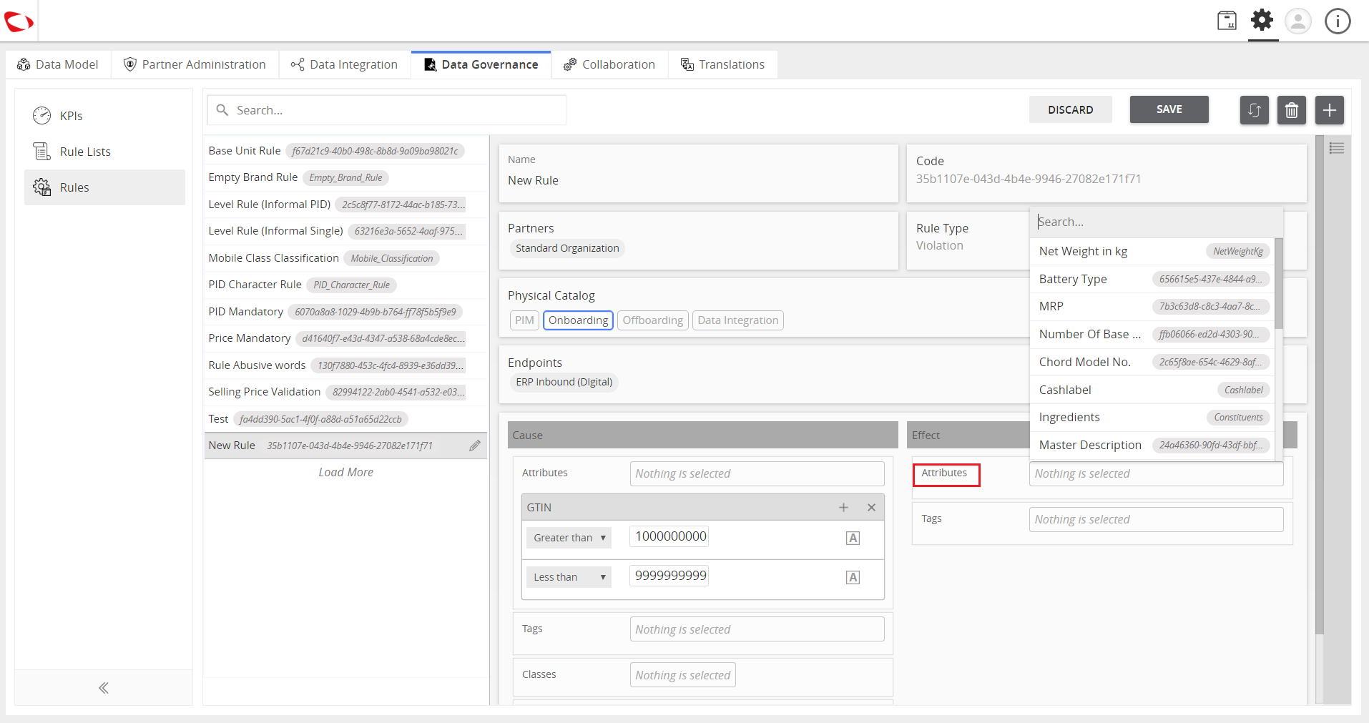The width and height of the screenshot is (1369, 723).
Task: Click the Standard Organization partner chip
Action: tap(567, 248)
